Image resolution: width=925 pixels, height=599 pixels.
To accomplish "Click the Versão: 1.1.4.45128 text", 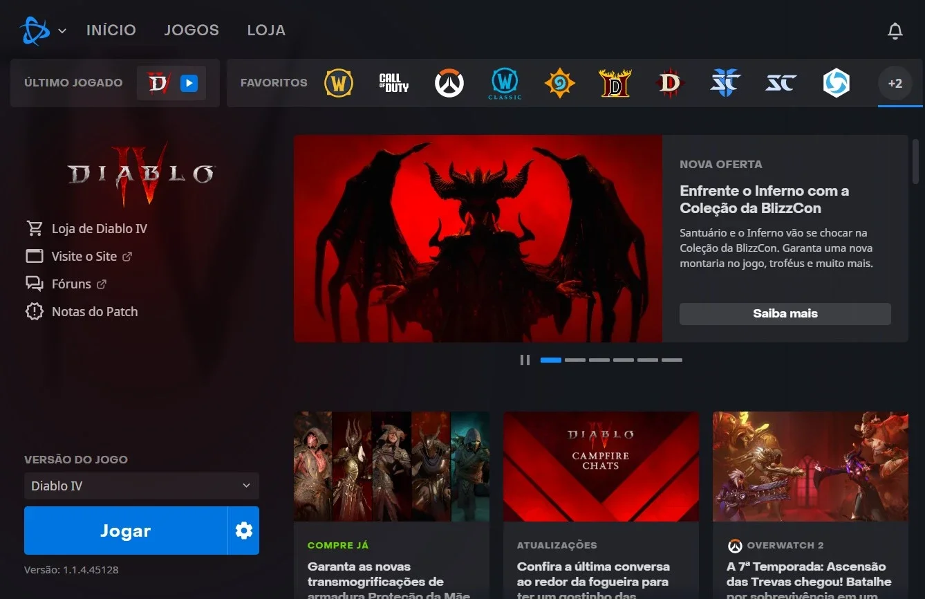I will point(71,570).
